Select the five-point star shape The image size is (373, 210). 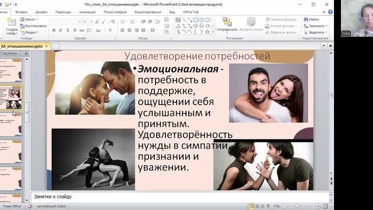(207, 32)
